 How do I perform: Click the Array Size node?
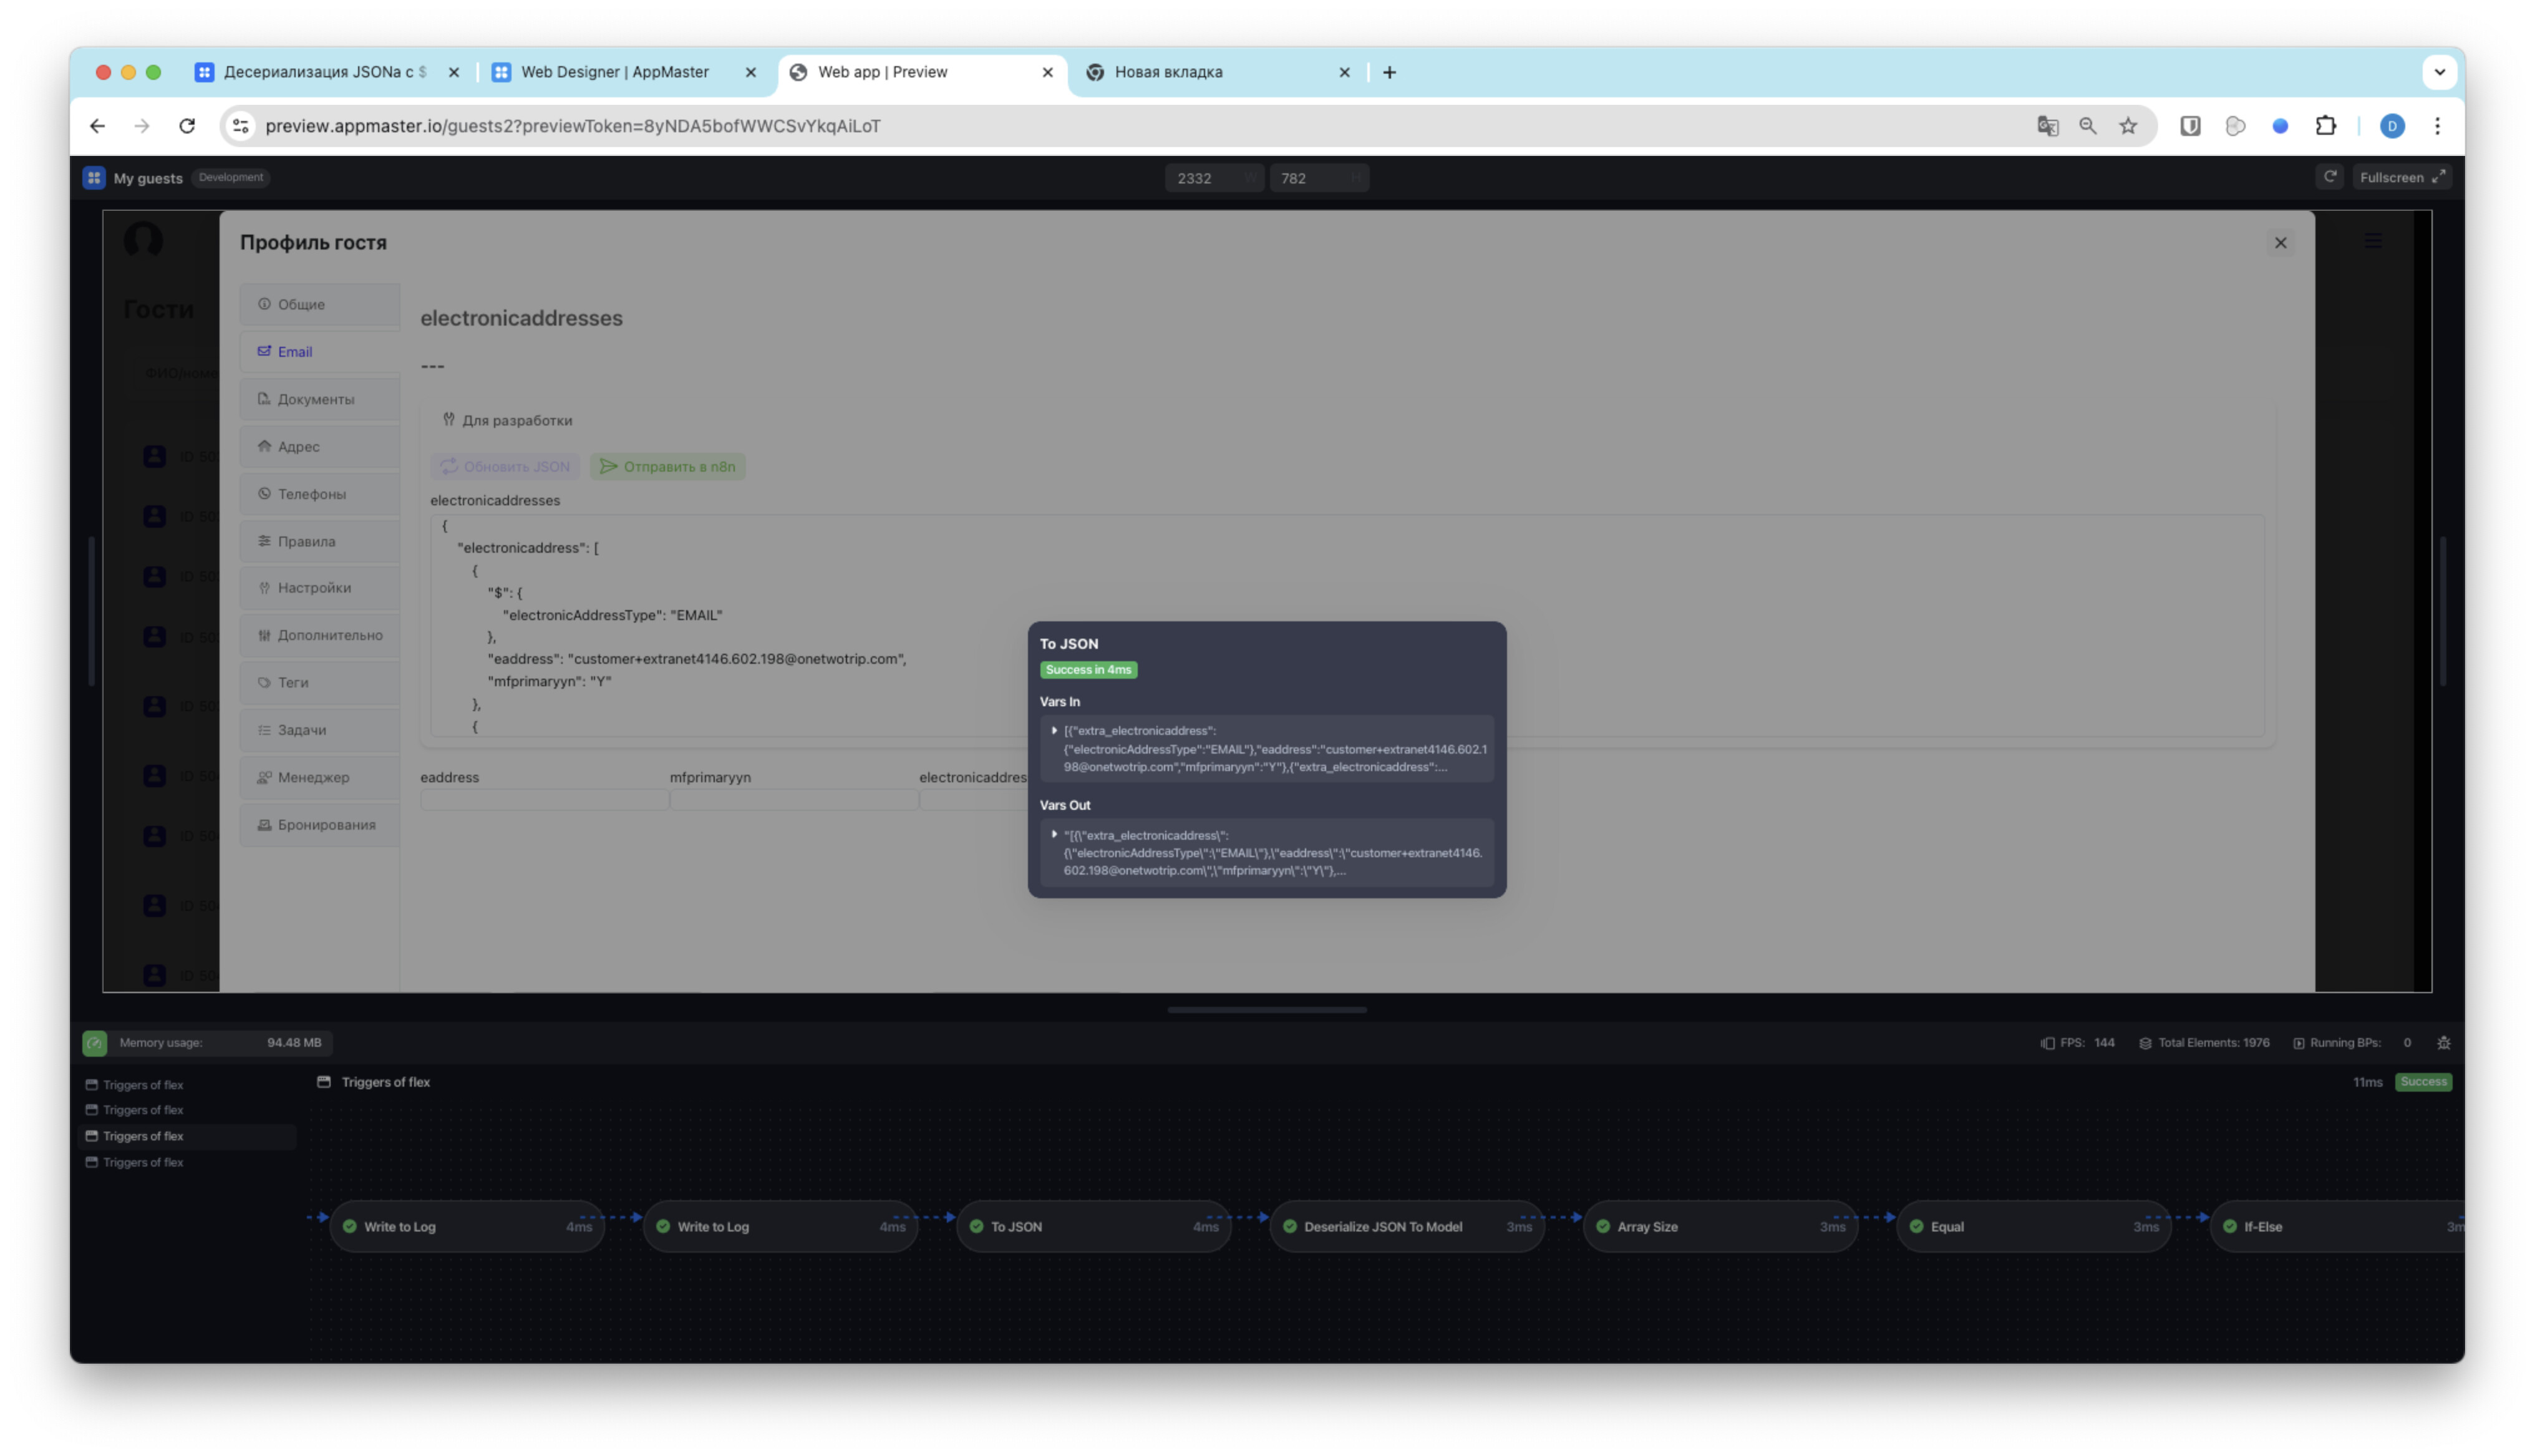1720,1227
